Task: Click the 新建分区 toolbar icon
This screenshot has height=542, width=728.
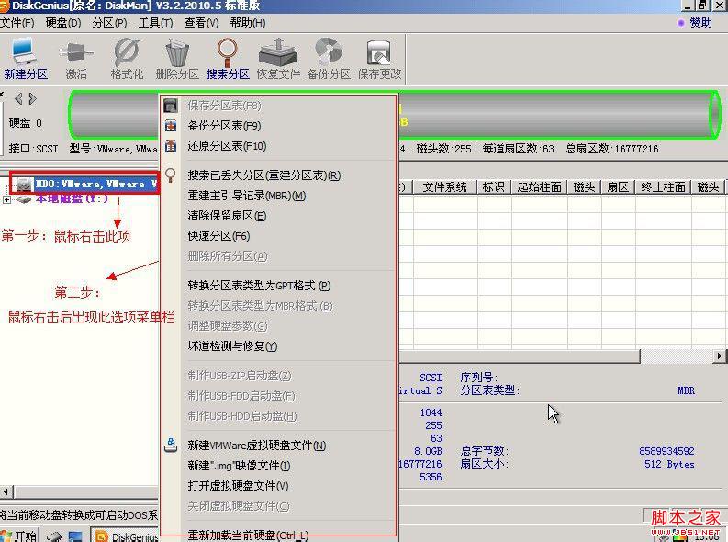Action: tap(25, 51)
